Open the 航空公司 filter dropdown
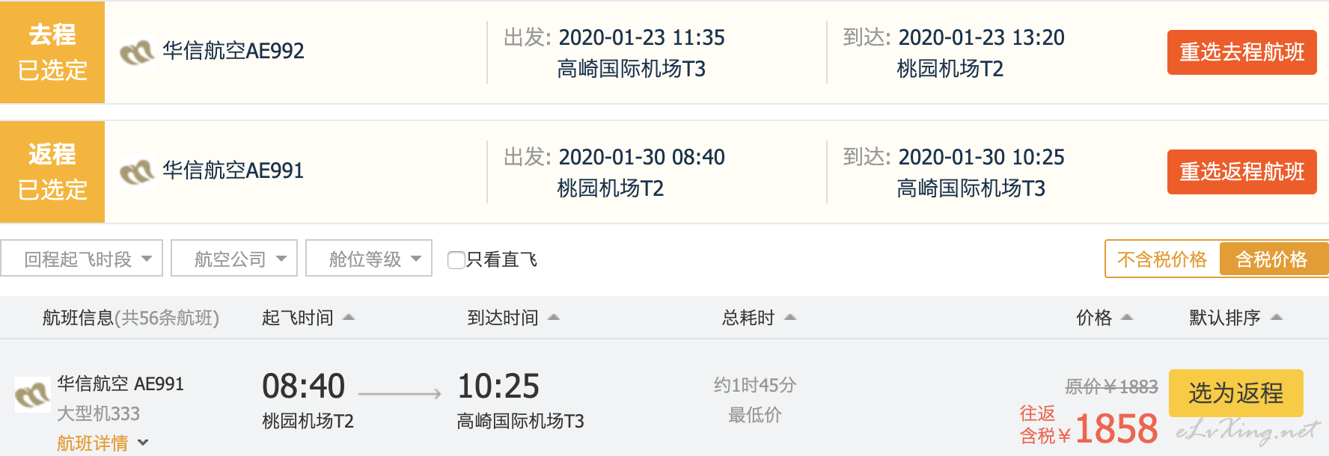Screen dimensions: 1329x456 tap(234, 259)
